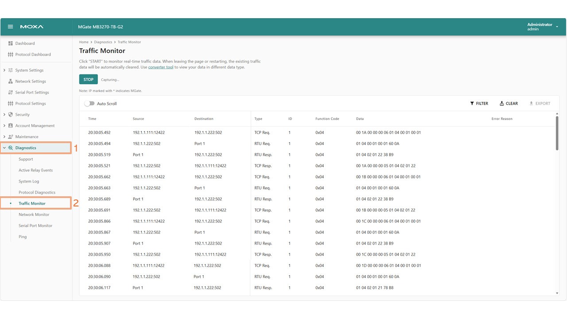Toggle the Auto Scroll switch
This screenshot has width=567, height=319.
[89, 104]
